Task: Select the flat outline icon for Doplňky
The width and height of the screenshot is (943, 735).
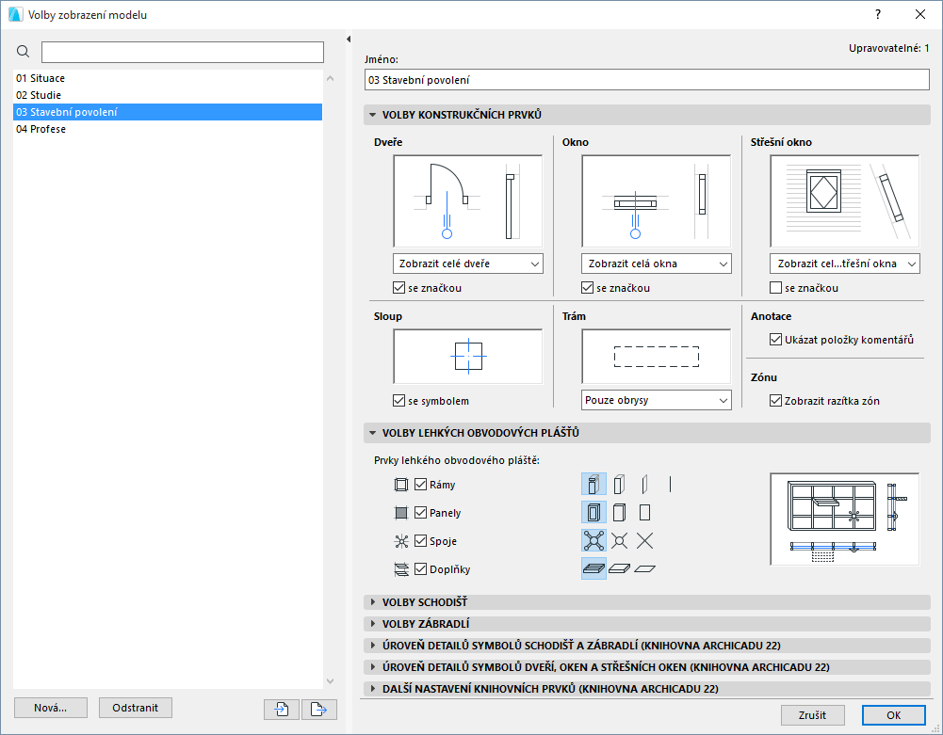Action: pos(645,568)
